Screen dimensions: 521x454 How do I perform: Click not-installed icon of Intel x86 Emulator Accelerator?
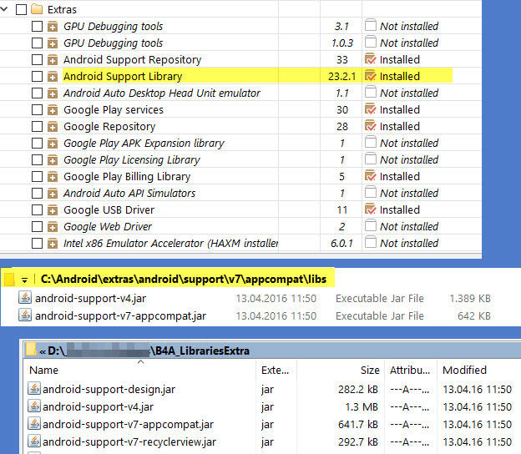coord(371,242)
